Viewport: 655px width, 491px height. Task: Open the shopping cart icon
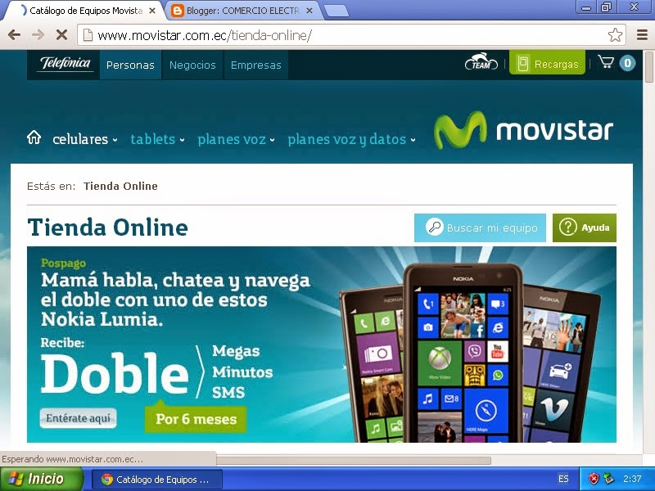pos(606,62)
